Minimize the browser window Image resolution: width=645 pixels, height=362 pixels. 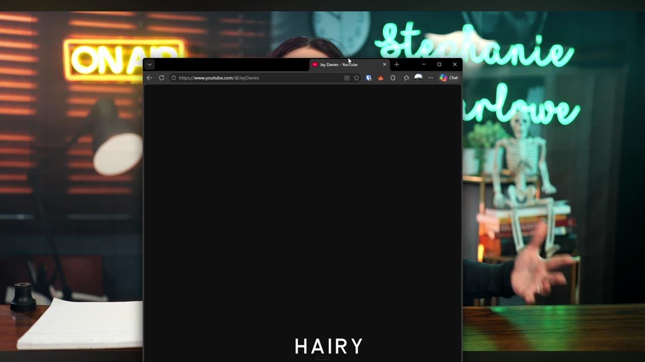pyautogui.click(x=424, y=64)
